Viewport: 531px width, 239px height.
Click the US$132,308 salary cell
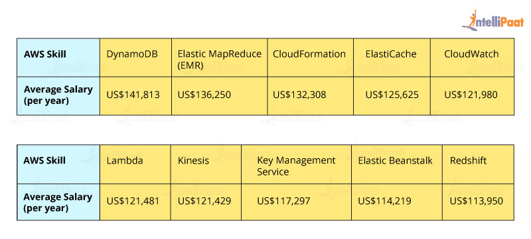[311, 96]
